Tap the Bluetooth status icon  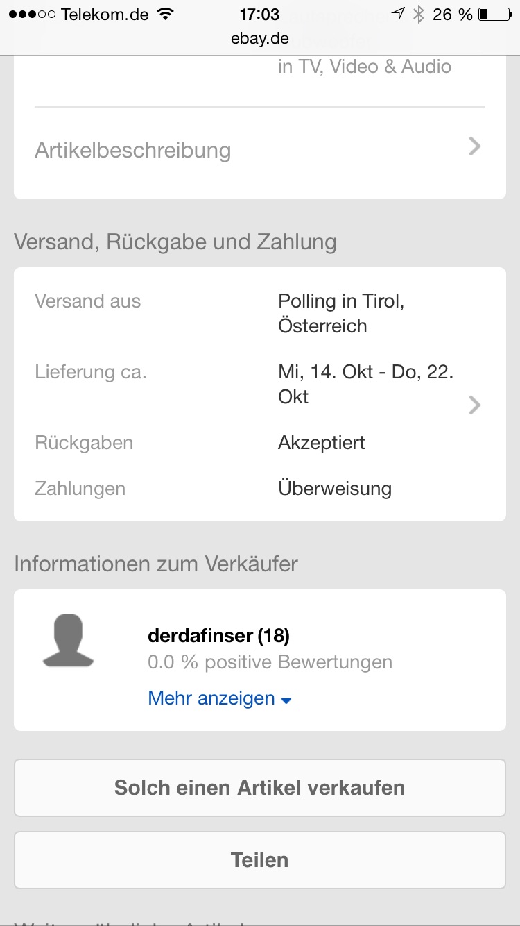(x=418, y=14)
